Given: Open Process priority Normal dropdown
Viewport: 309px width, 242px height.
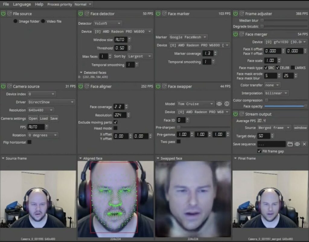Looking at the screenshot, I should (83, 4).
